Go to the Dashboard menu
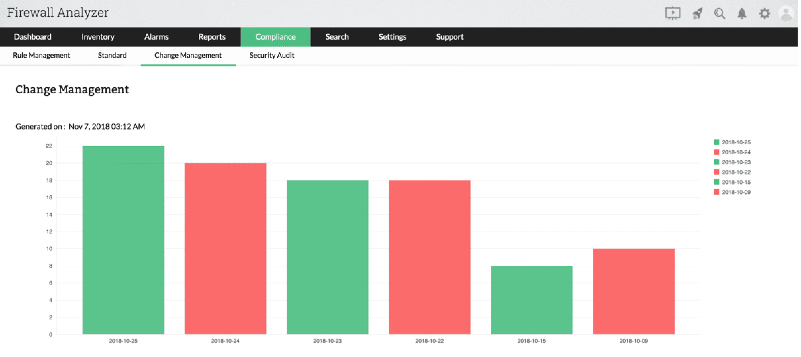 33,37
